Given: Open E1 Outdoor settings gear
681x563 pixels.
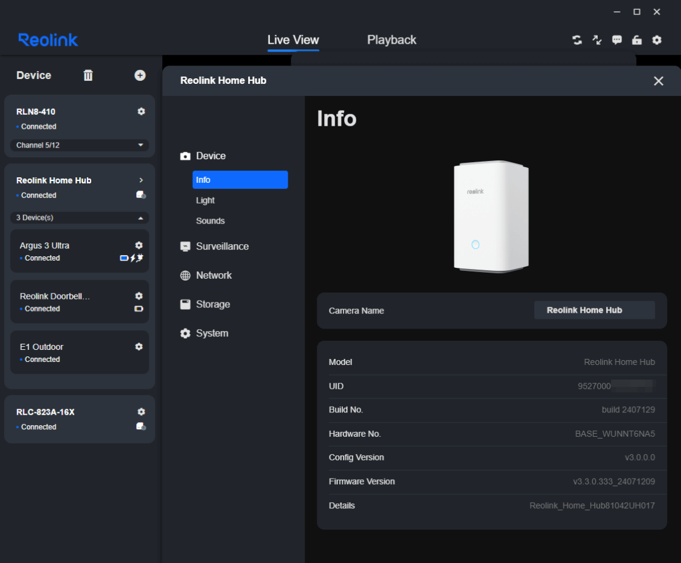Looking at the screenshot, I should tap(139, 347).
